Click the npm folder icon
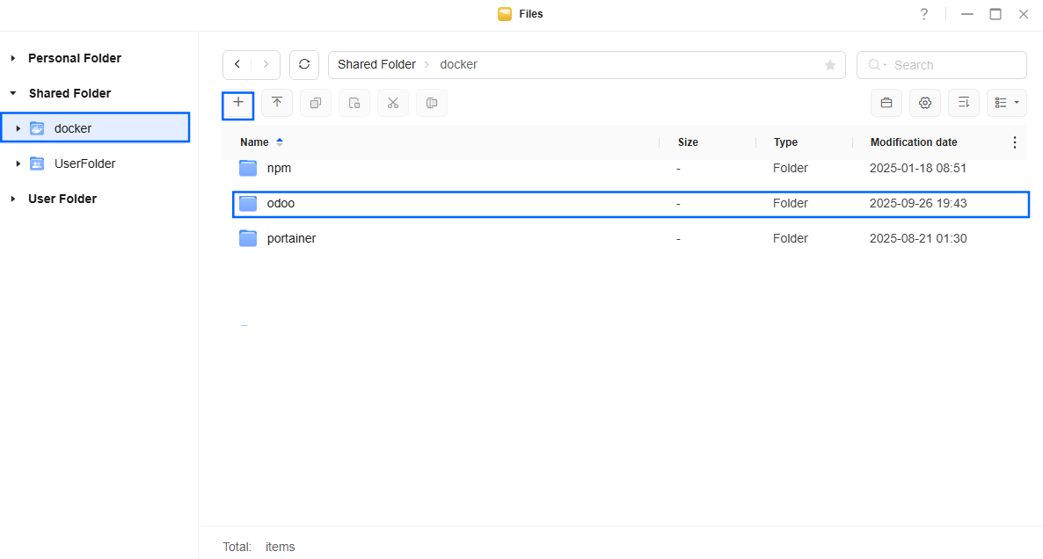 click(x=248, y=168)
